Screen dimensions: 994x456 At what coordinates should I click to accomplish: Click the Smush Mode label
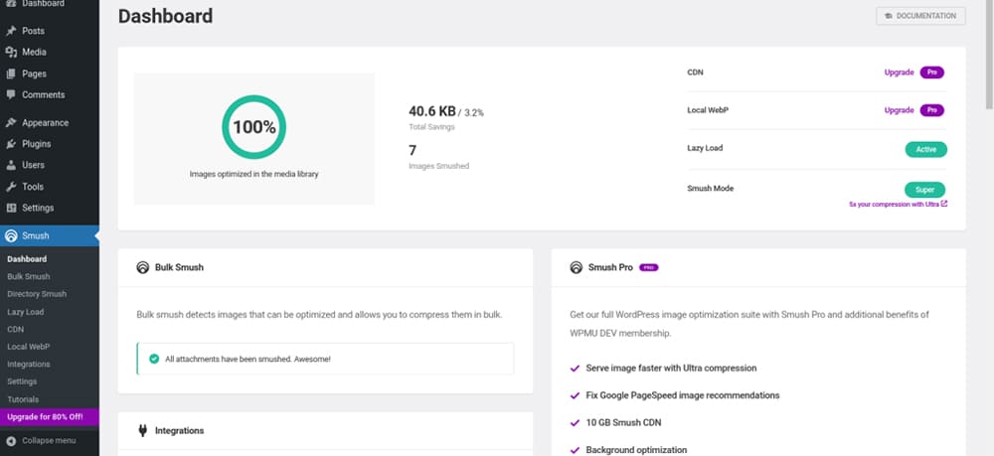click(710, 189)
